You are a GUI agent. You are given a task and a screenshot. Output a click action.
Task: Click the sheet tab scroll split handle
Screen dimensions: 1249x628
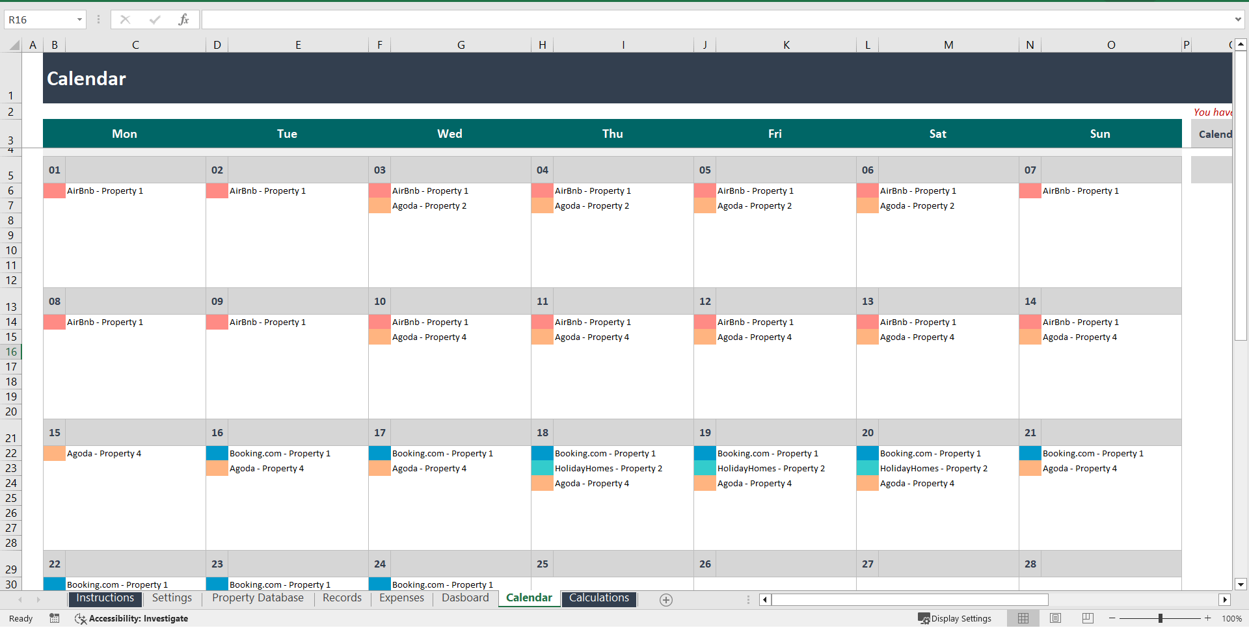point(748,599)
